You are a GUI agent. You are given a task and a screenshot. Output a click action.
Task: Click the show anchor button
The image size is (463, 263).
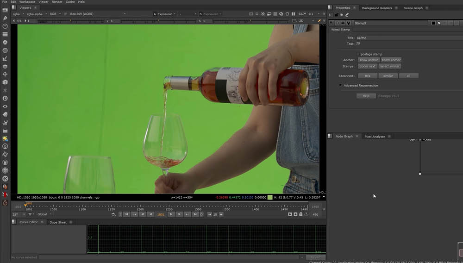(x=369, y=60)
